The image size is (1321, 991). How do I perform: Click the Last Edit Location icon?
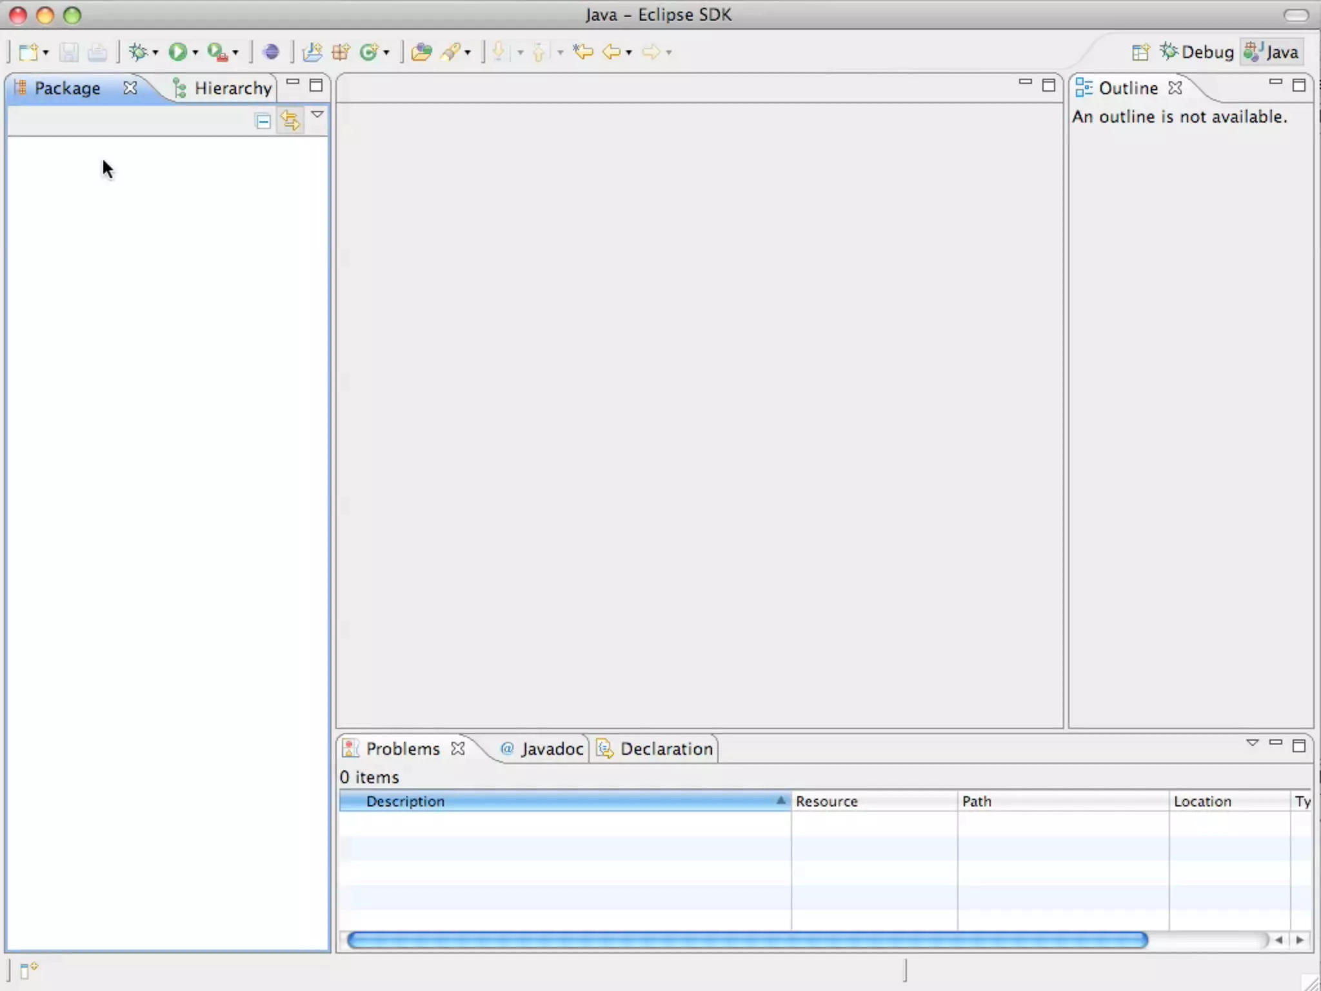583,52
